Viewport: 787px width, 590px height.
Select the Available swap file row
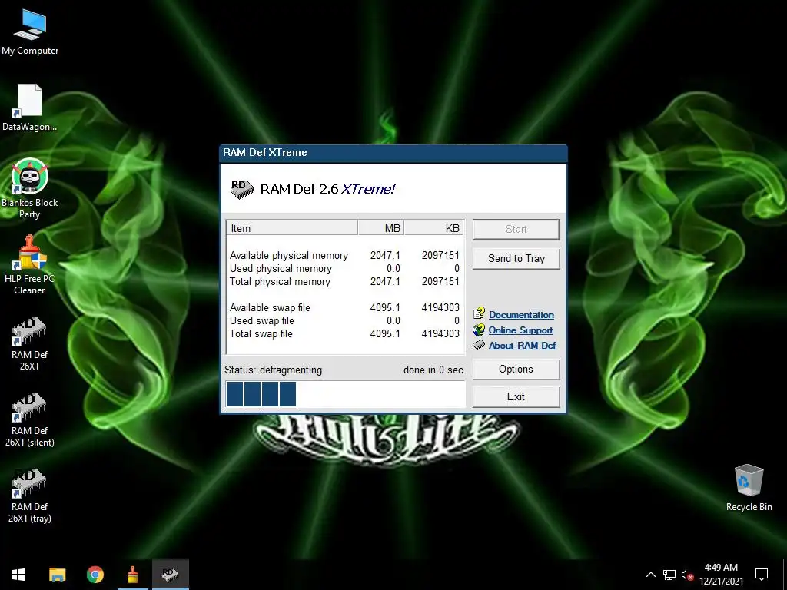345,307
